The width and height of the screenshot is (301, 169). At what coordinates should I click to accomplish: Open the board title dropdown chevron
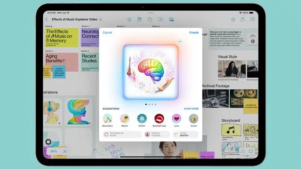tap(100, 19)
